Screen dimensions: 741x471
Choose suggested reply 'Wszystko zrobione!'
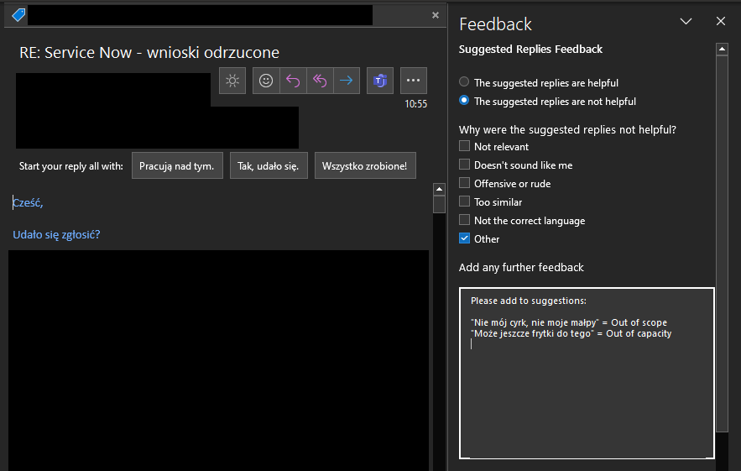coord(365,166)
